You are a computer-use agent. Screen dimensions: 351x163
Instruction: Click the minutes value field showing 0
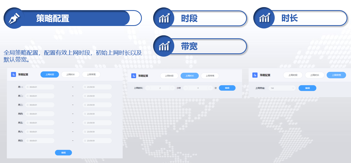(198, 88)
